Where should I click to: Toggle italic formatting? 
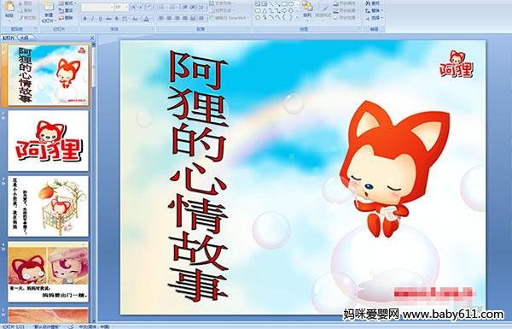[x=92, y=19]
